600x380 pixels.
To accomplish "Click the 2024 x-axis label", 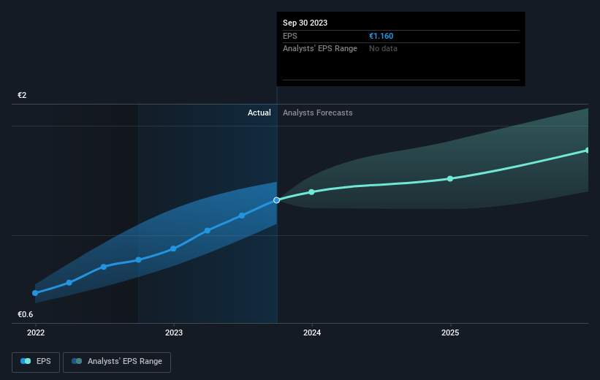I will pos(312,333).
